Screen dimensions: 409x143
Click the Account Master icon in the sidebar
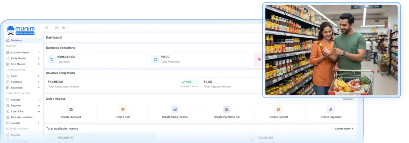pyautogui.click(x=8, y=52)
